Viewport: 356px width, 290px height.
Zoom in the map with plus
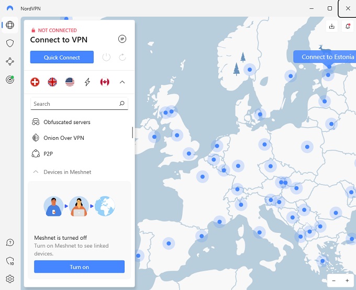(x=347, y=281)
